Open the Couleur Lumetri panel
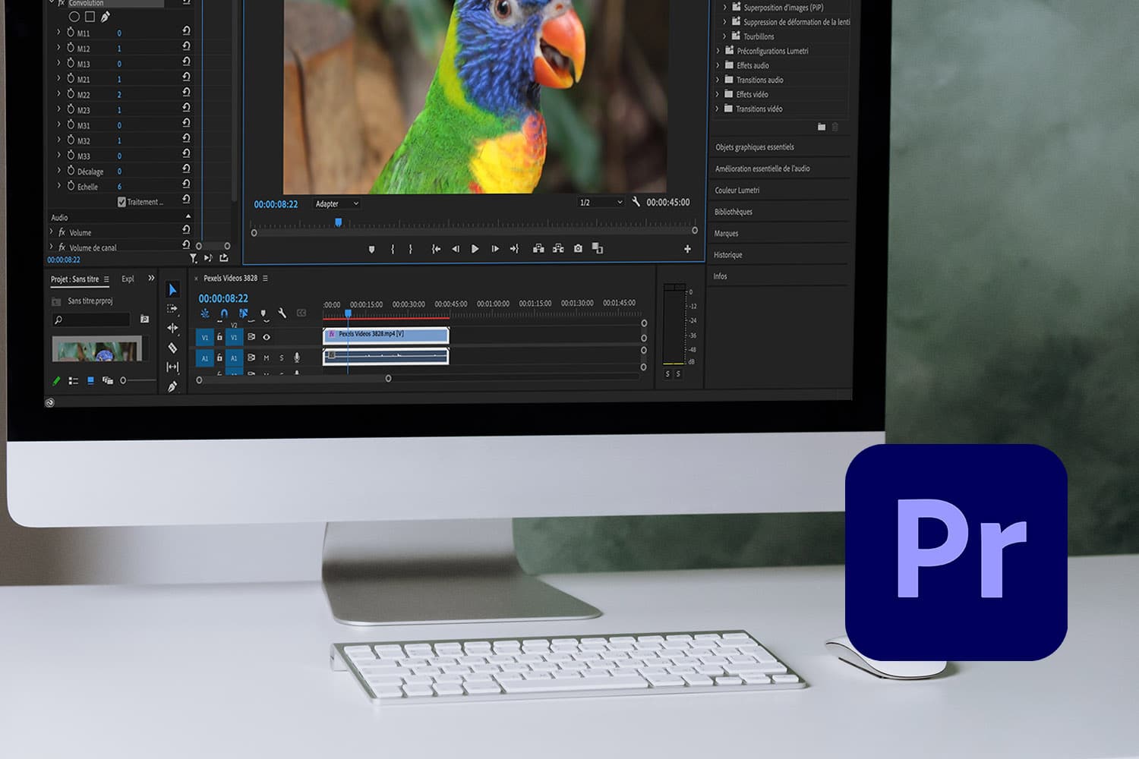The image size is (1139, 759). 737,191
